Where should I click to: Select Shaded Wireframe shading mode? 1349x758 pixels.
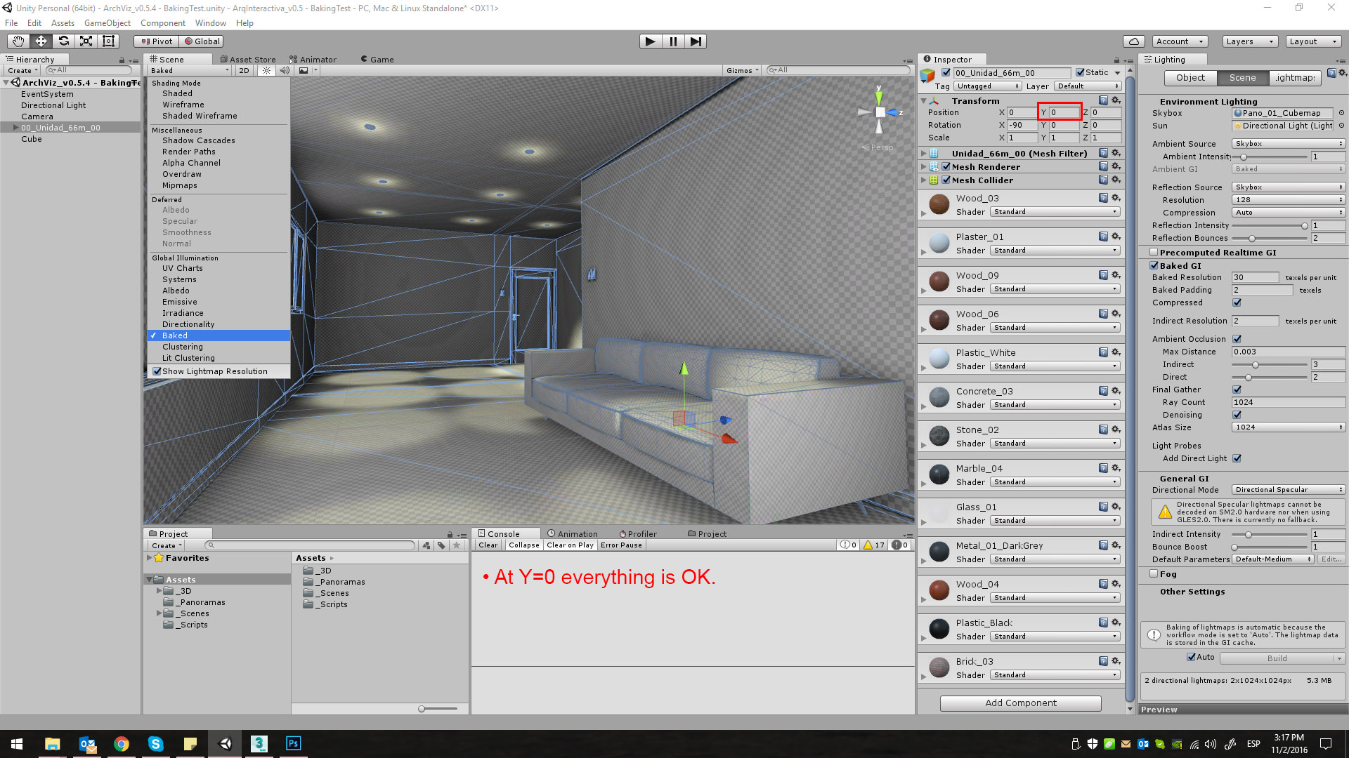[x=200, y=116]
